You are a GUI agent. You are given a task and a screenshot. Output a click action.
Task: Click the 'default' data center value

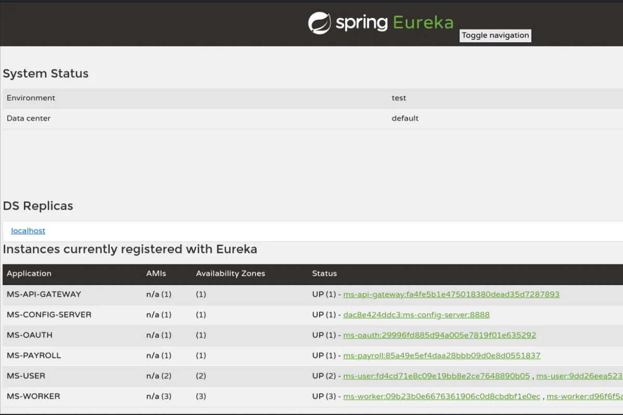(x=405, y=118)
